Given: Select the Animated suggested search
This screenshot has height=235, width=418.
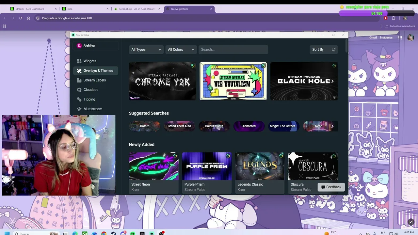Looking at the screenshot, I should pos(249,126).
